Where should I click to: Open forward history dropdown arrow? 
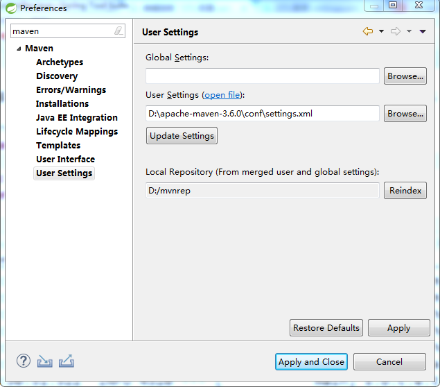(409, 31)
